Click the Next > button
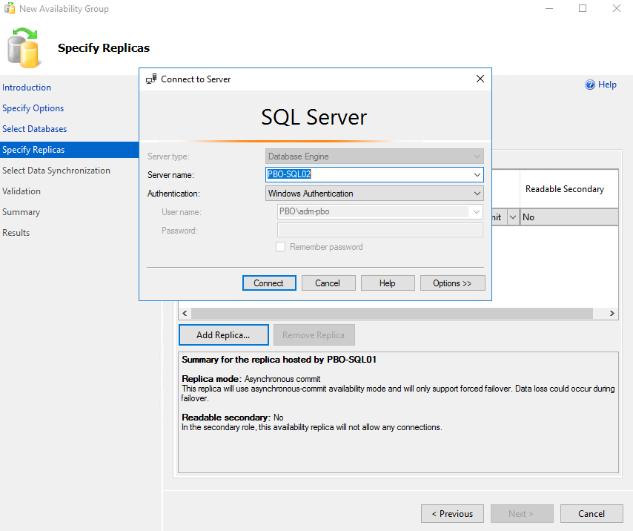The width and height of the screenshot is (633, 531). tap(522, 514)
